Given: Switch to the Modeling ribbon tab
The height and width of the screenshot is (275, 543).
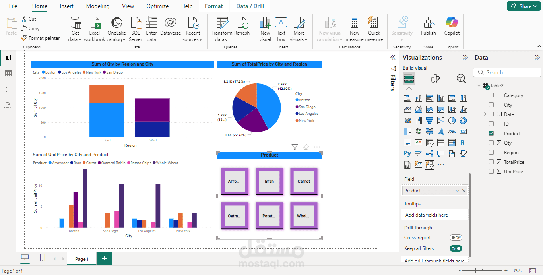Looking at the screenshot, I should 98,6.
